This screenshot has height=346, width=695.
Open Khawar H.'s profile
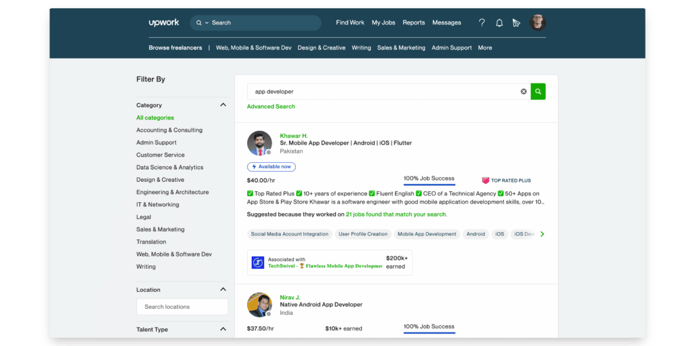293,136
